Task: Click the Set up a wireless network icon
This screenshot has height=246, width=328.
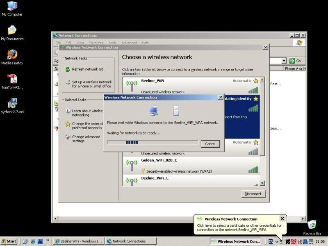Action: tap(68, 82)
